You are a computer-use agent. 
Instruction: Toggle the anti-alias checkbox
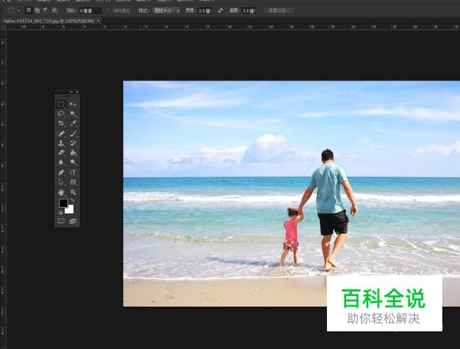pyautogui.click(x=110, y=11)
